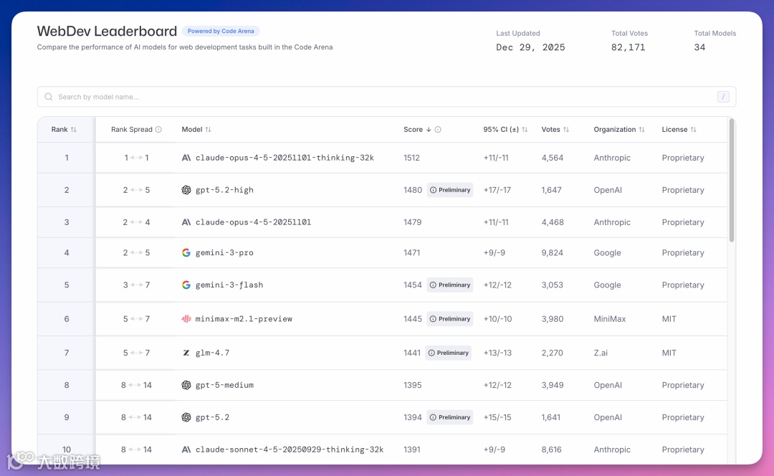This screenshot has width=774, height=476.
Task: Click Total Votes value 82,171
Action: (629, 47)
